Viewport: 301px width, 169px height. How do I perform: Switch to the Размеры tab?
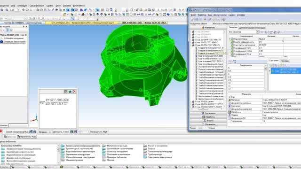click(285, 61)
